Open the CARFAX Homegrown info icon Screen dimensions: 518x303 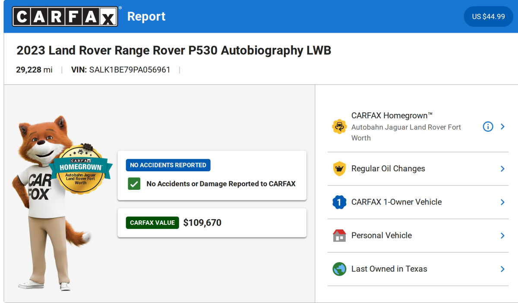[488, 127]
